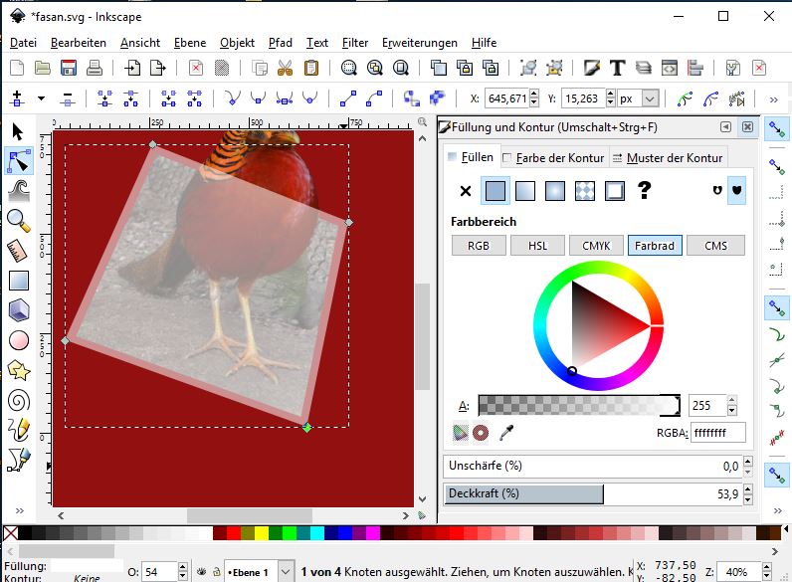Toggle layer visibility eye in status bar
Viewport: 792px width, 582px height.
tap(201, 572)
